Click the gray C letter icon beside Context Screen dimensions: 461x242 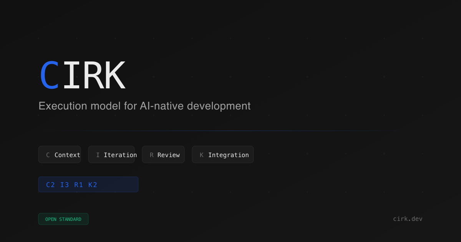click(48, 155)
